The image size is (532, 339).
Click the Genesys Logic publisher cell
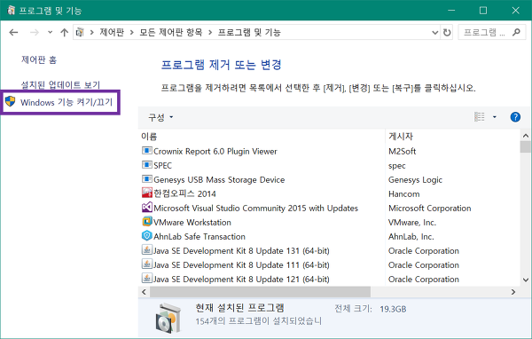tap(415, 179)
